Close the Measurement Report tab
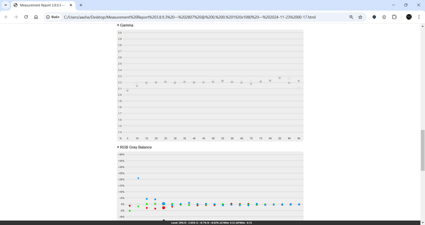Screen dimensions: 425x225 [x=71, y=5]
